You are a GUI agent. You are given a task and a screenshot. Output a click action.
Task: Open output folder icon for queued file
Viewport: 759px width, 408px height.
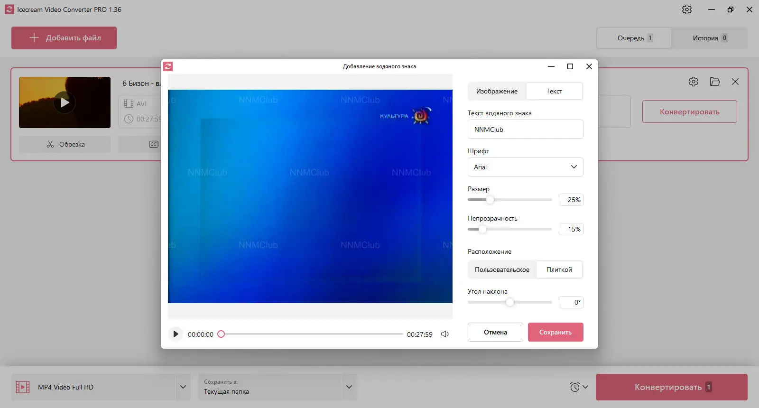tap(715, 82)
